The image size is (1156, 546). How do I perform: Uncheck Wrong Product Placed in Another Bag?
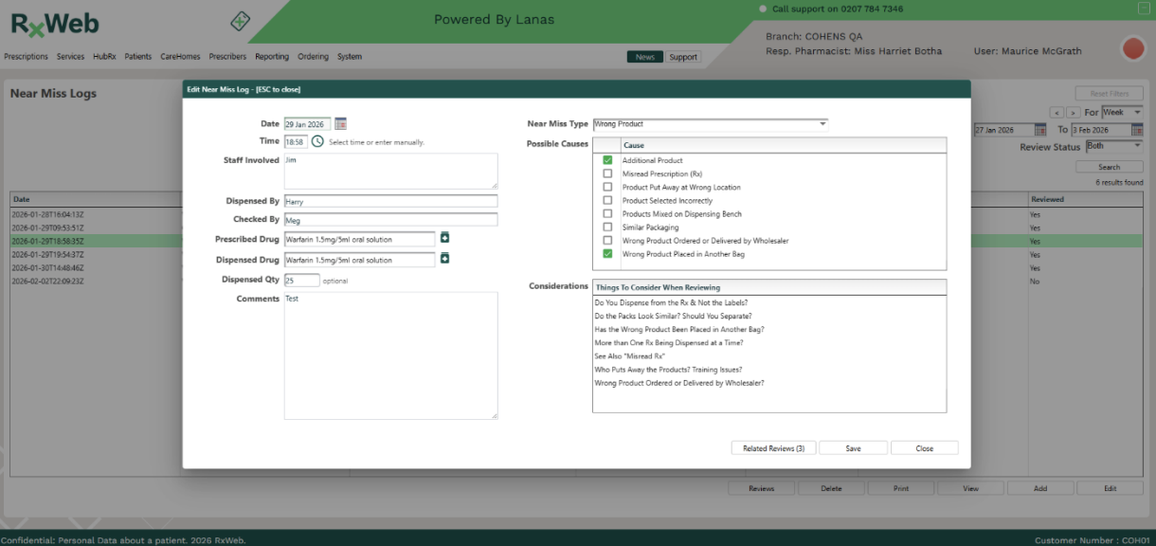tap(607, 254)
